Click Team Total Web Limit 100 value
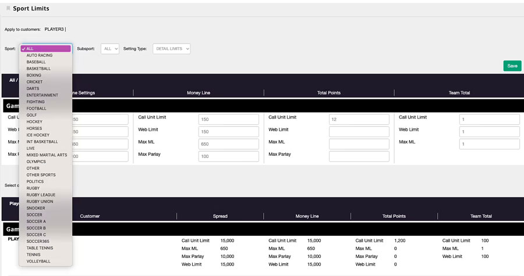 pos(485,257)
